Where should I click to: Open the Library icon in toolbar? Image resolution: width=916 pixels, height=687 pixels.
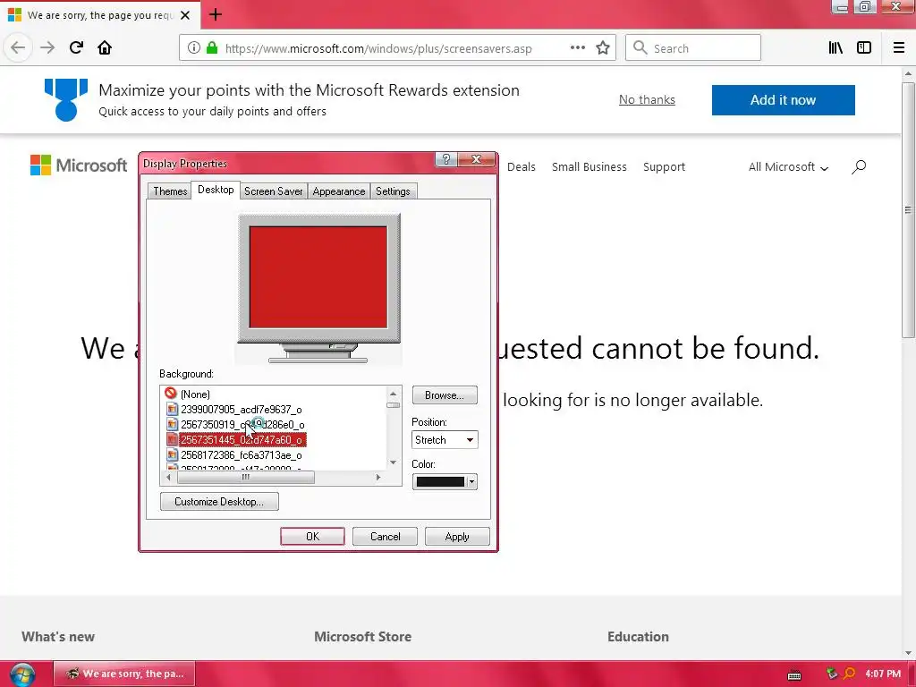click(x=835, y=48)
